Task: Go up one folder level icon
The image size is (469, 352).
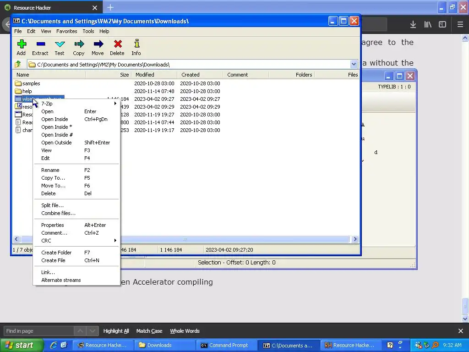Action: [18, 64]
